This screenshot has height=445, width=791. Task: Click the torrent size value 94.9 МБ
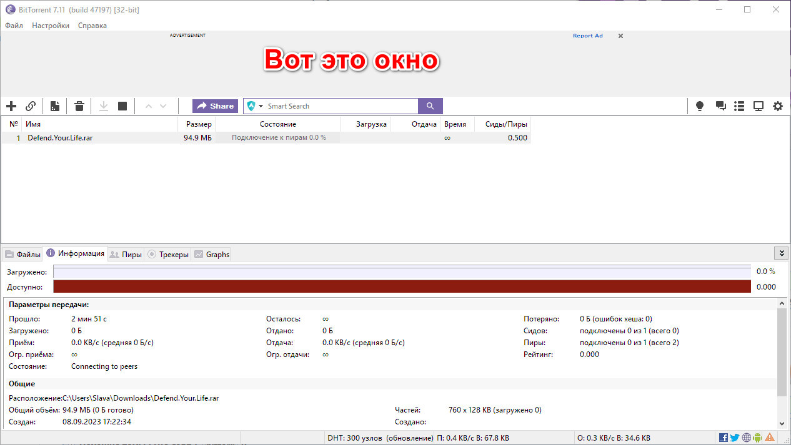[197, 138]
